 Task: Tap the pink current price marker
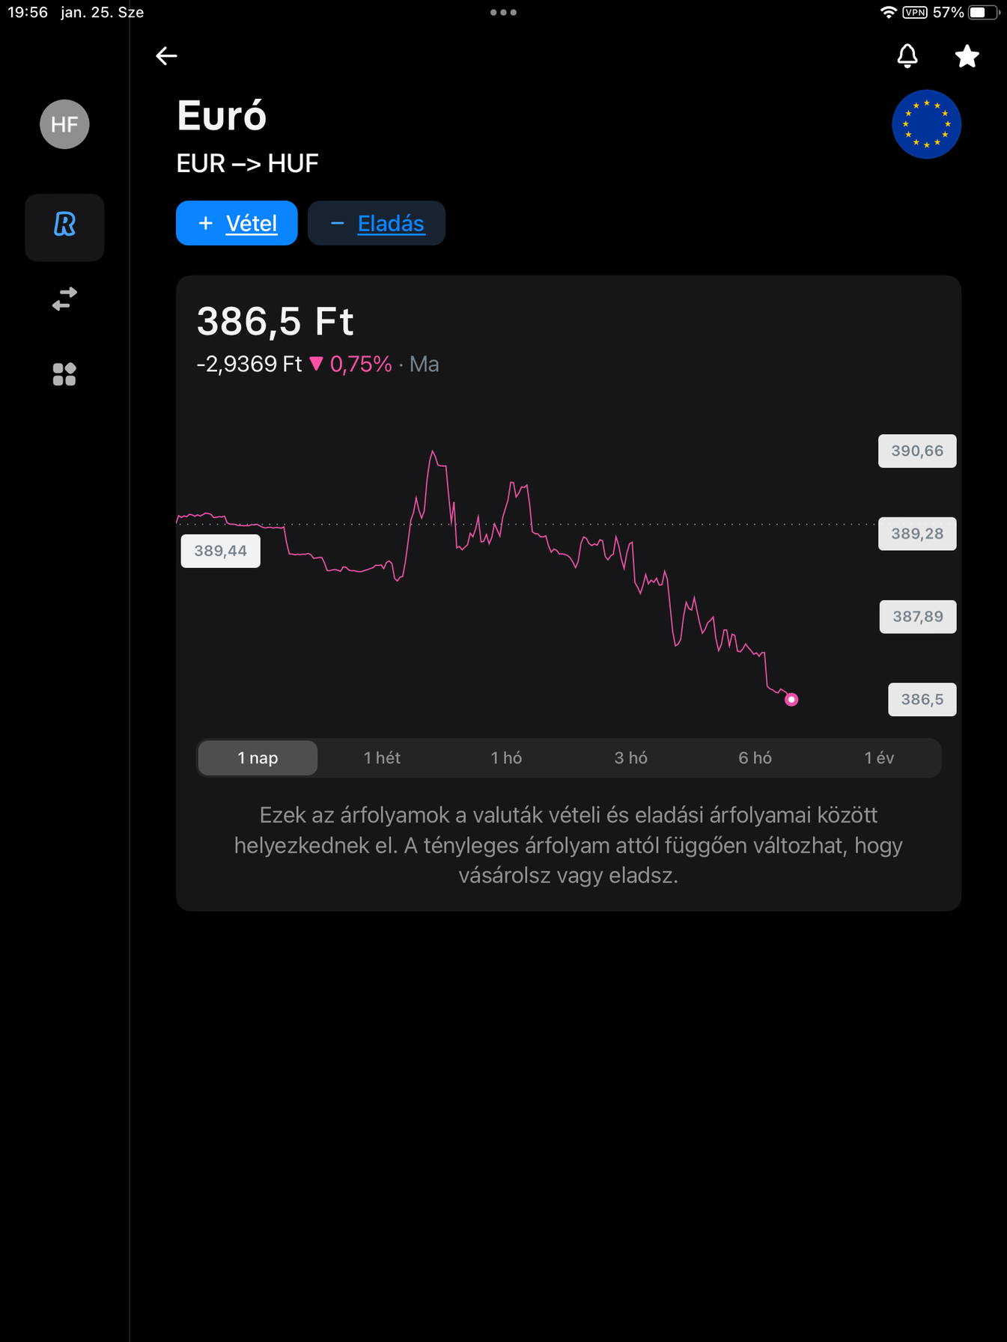(791, 700)
